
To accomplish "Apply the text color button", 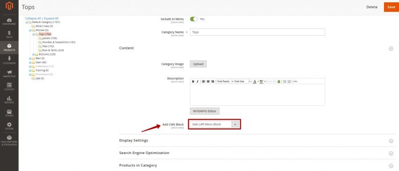I will pyautogui.click(x=254, y=82).
